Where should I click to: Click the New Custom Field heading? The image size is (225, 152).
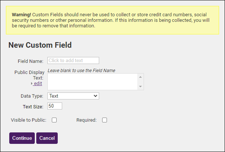(40, 45)
